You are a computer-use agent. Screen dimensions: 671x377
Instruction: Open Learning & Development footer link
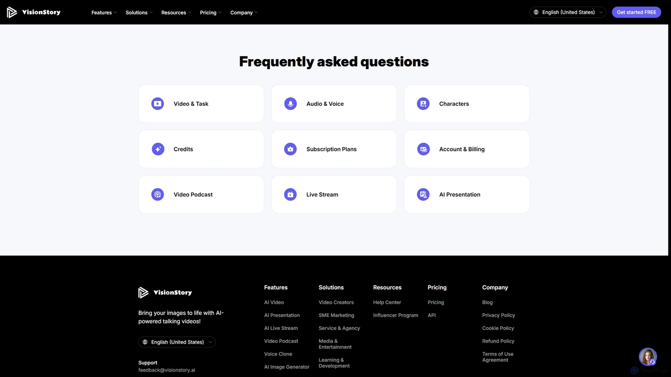pyautogui.click(x=334, y=363)
